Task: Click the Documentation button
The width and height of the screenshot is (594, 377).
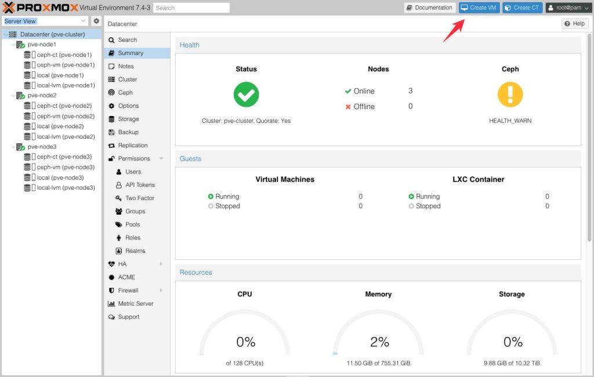Action: (430, 8)
